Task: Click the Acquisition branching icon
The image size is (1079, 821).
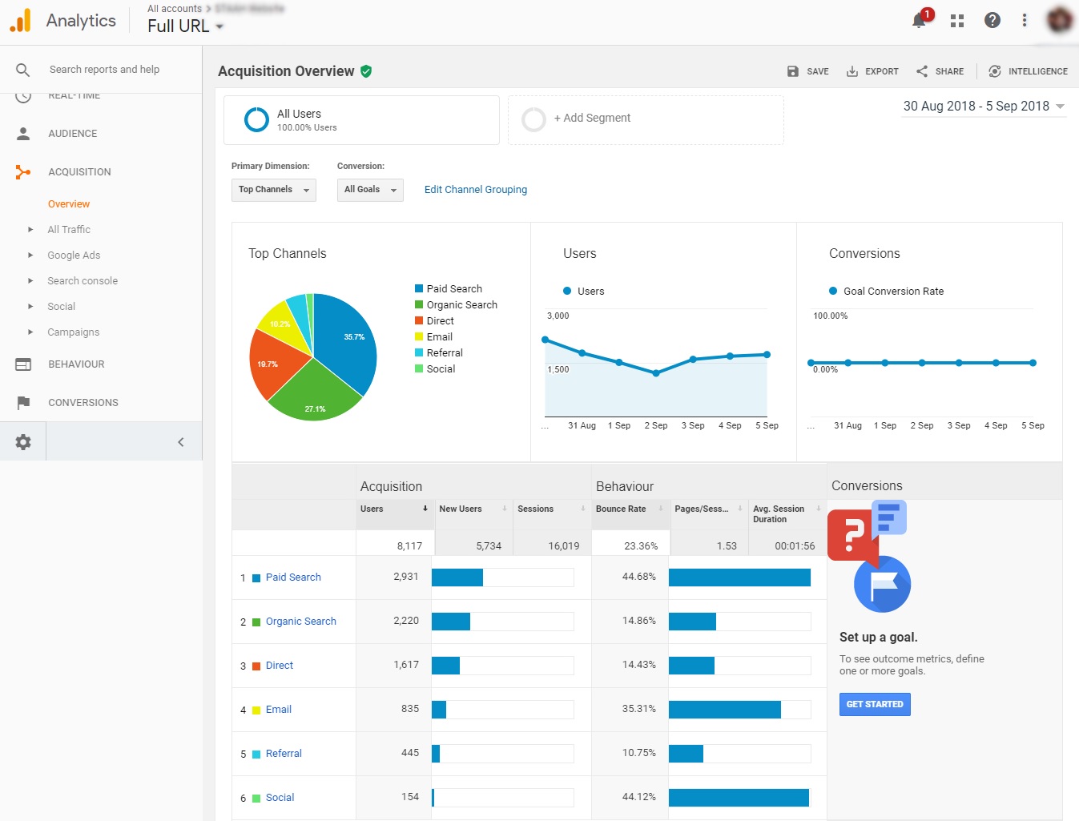Action: click(23, 172)
